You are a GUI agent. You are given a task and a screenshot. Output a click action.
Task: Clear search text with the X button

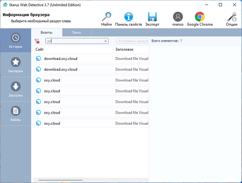pos(105,41)
